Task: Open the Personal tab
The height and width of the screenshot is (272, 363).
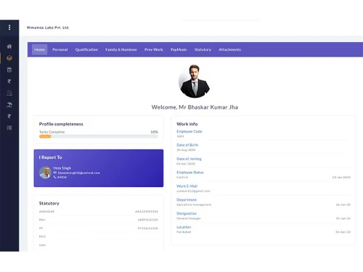Action: 60,49
